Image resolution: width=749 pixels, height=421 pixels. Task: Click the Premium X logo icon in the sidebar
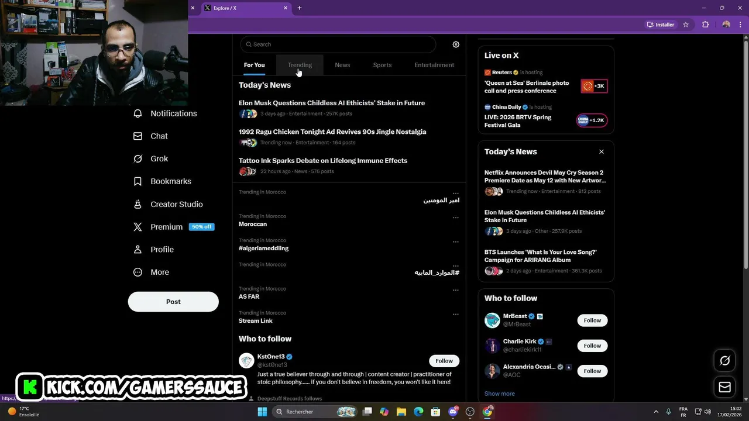pos(138,227)
